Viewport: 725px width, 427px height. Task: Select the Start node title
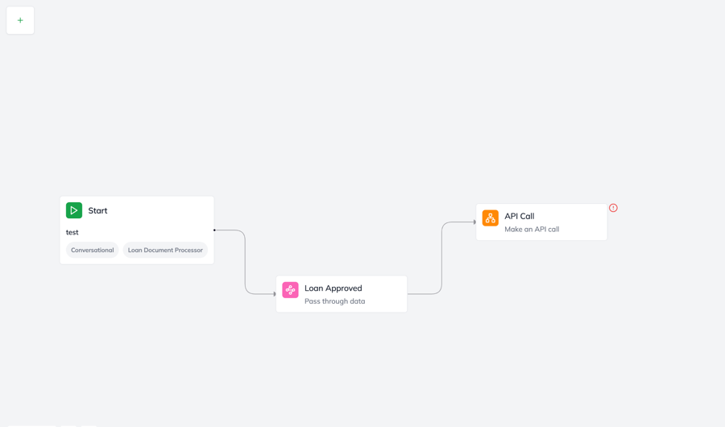point(97,210)
